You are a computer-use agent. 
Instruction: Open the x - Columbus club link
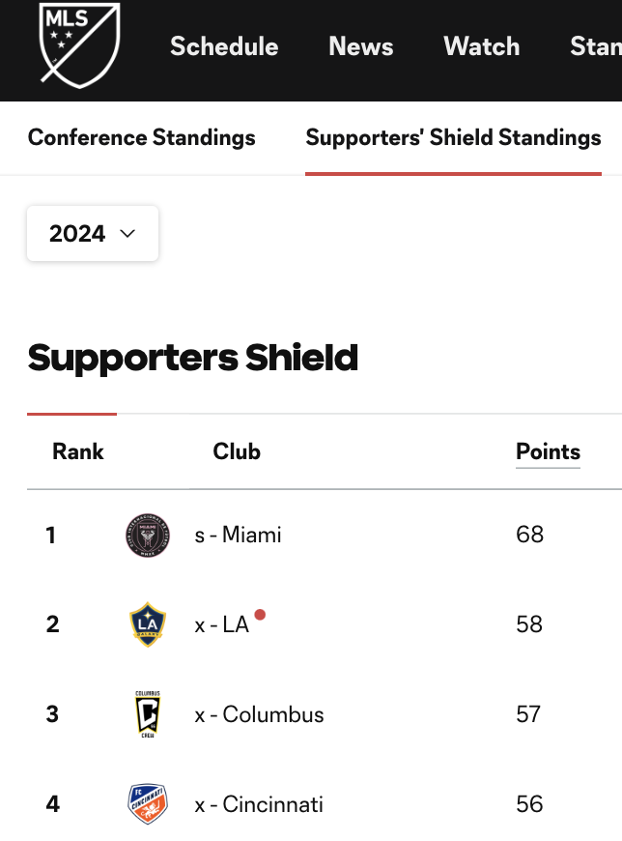coord(259,714)
